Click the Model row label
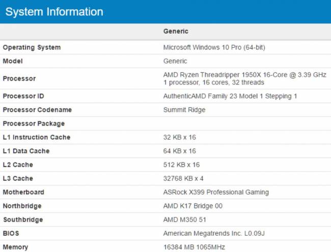331x252 pixels. point(13,61)
